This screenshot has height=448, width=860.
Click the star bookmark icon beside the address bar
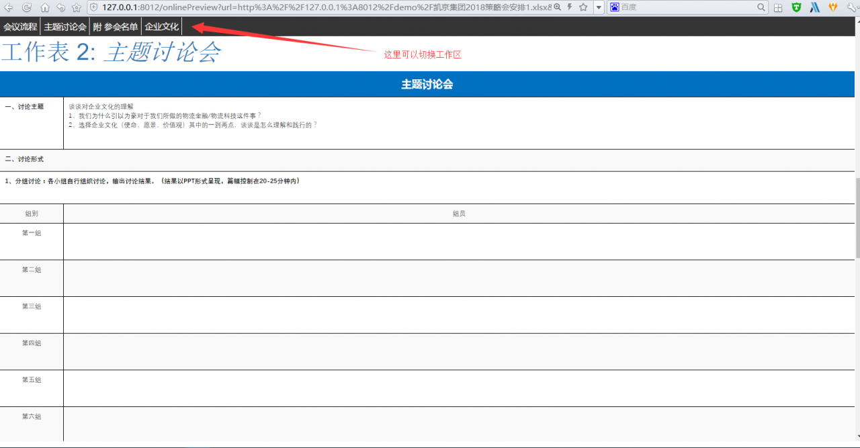point(76,7)
